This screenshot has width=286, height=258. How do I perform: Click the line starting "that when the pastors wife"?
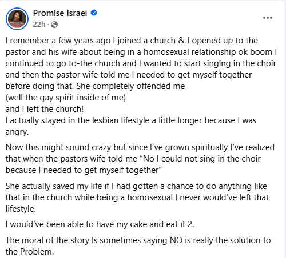coord(133,159)
